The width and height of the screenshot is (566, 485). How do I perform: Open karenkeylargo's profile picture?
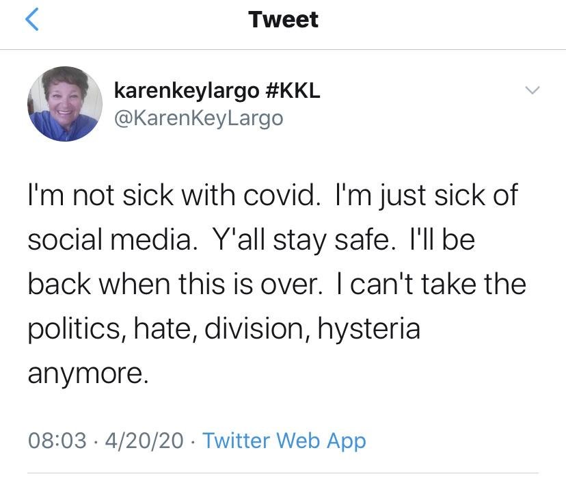coord(65,104)
